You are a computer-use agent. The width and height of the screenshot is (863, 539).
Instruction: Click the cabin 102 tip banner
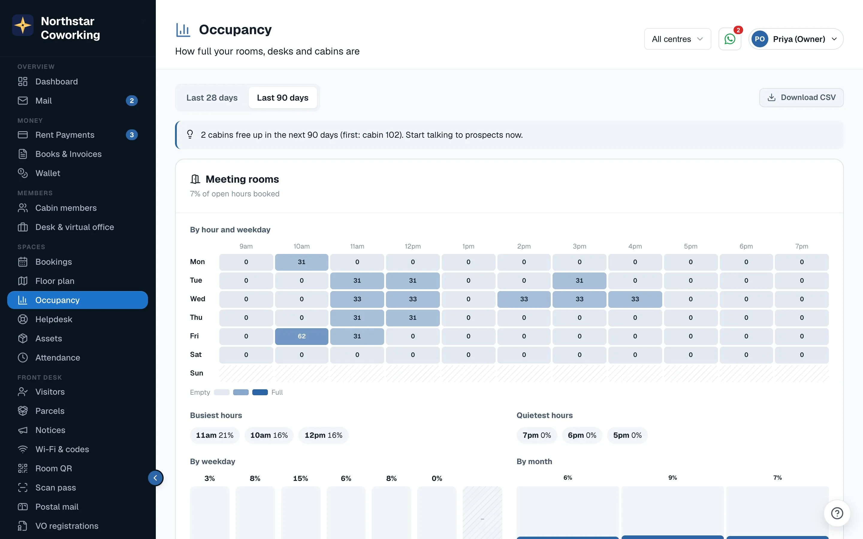[509, 135]
